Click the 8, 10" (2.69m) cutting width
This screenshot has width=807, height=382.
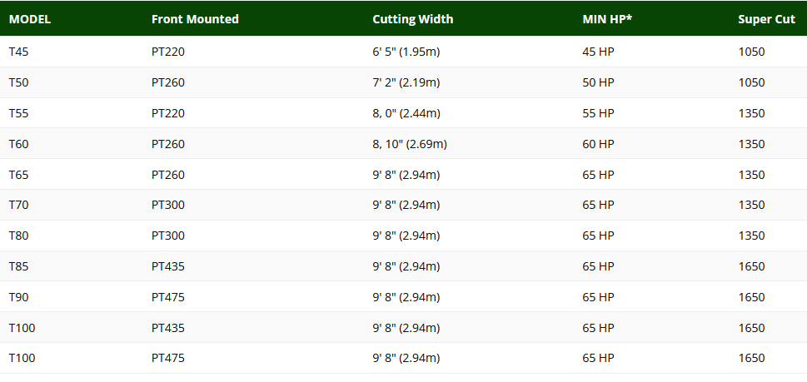(x=409, y=144)
